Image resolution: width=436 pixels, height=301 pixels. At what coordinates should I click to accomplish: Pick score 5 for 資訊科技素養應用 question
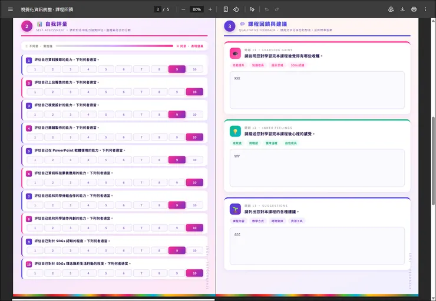106,183
